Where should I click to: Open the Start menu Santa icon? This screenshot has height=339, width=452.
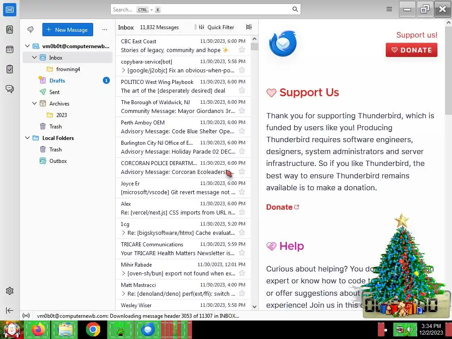[x=11, y=330]
